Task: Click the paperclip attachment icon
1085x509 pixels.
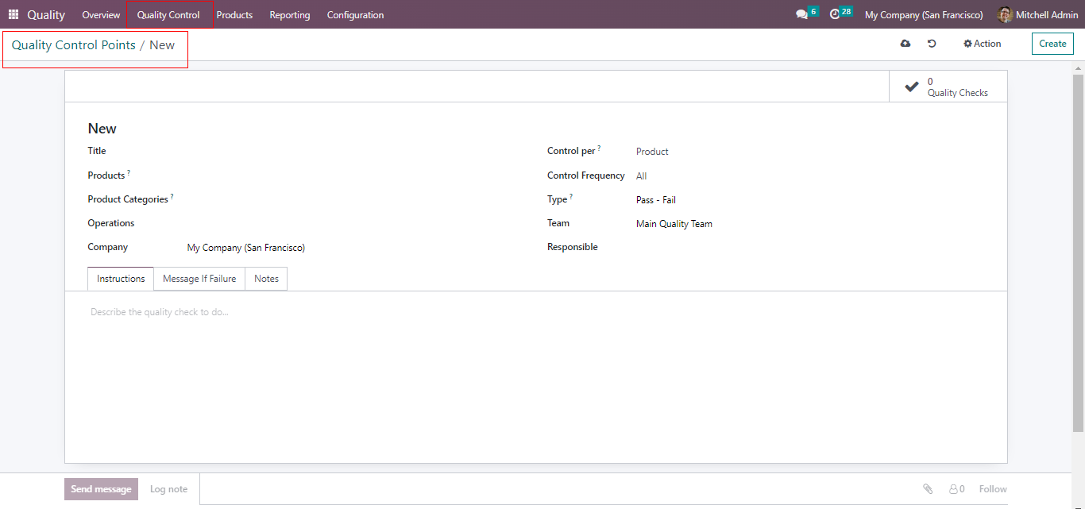Action: [x=928, y=489]
